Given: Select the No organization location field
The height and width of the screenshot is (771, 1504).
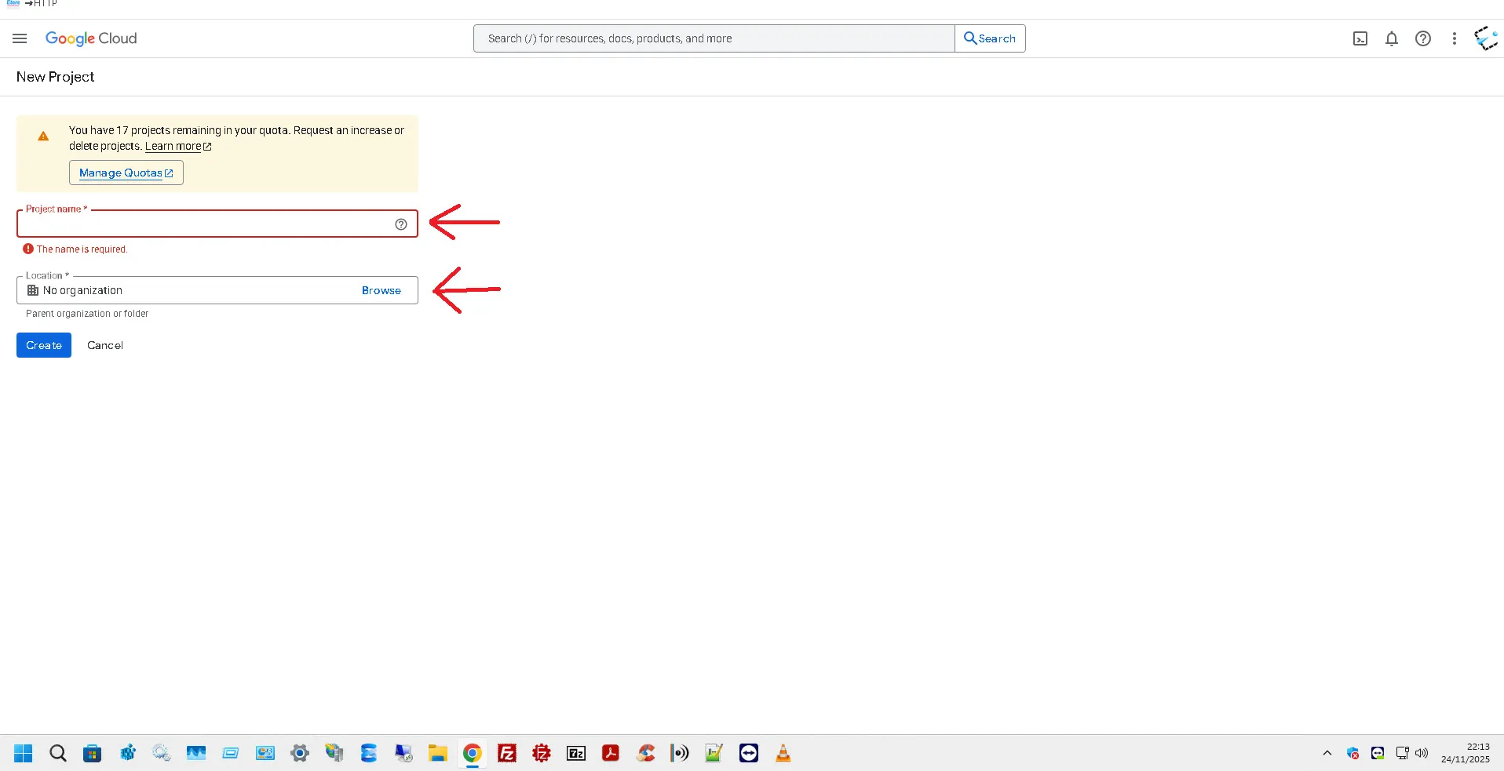Looking at the screenshot, I should [x=188, y=290].
